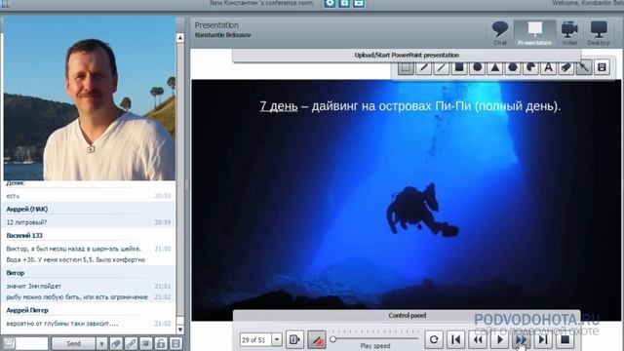Choose the filled square shape tool
Image resolution: width=624 pixels, height=351 pixels.
(459, 67)
